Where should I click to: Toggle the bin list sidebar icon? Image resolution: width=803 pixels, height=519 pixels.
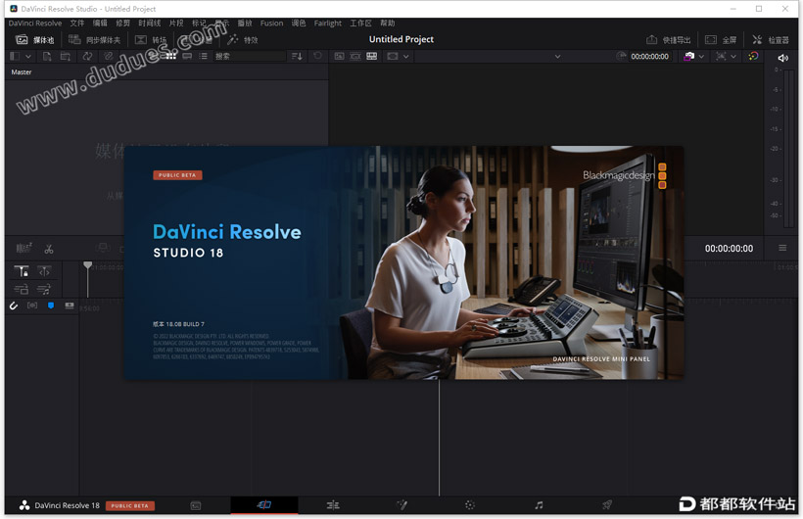[x=15, y=57]
